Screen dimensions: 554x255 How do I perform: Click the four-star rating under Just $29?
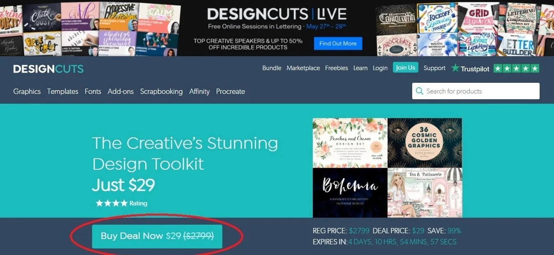point(111,203)
